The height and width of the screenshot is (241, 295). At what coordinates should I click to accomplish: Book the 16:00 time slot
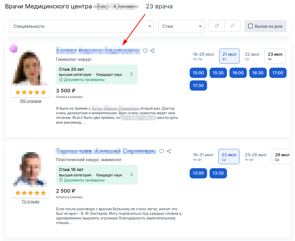tap(238, 73)
